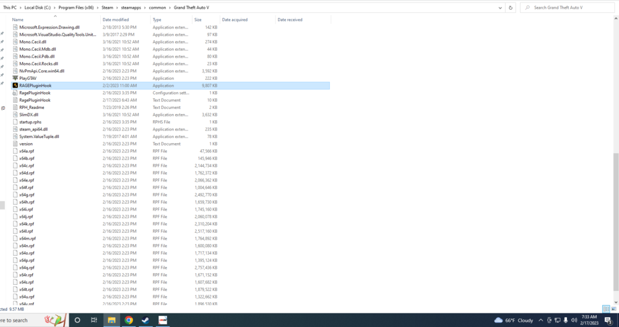Click the SlimDX.dll file icon
This screenshot has width=619, height=327.
point(15,115)
